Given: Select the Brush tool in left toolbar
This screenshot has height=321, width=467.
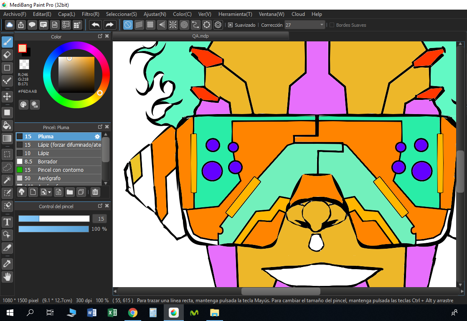Looking at the screenshot, I should [x=7, y=42].
